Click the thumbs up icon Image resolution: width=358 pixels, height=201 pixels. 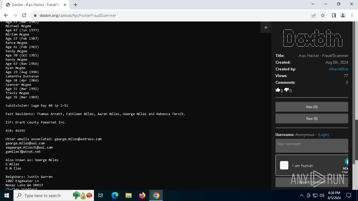(x=278, y=90)
